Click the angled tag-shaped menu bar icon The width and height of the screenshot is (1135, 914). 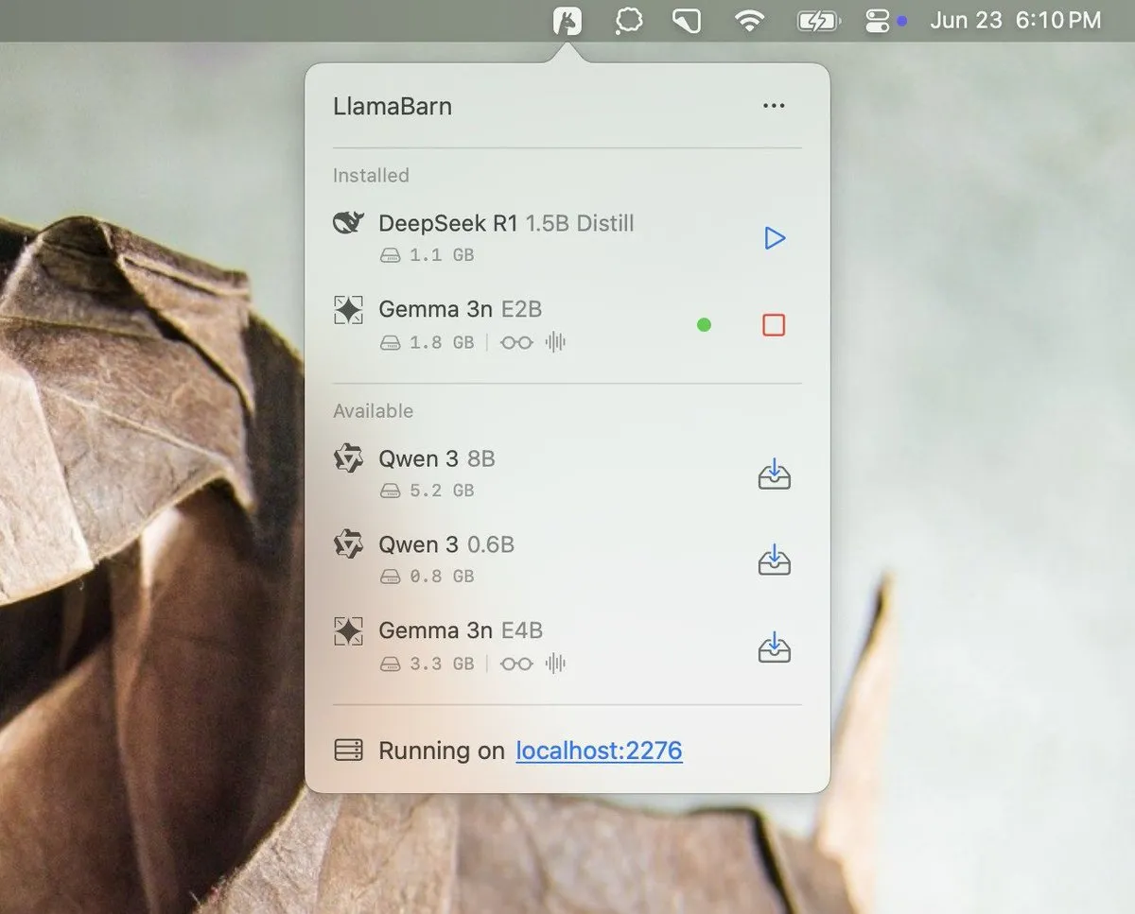(686, 21)
